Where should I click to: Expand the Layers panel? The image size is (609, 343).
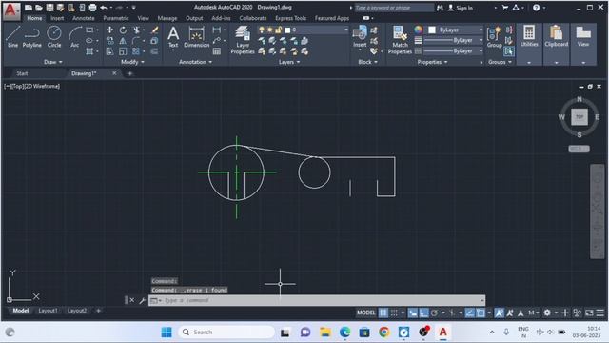tap(289, 62)
